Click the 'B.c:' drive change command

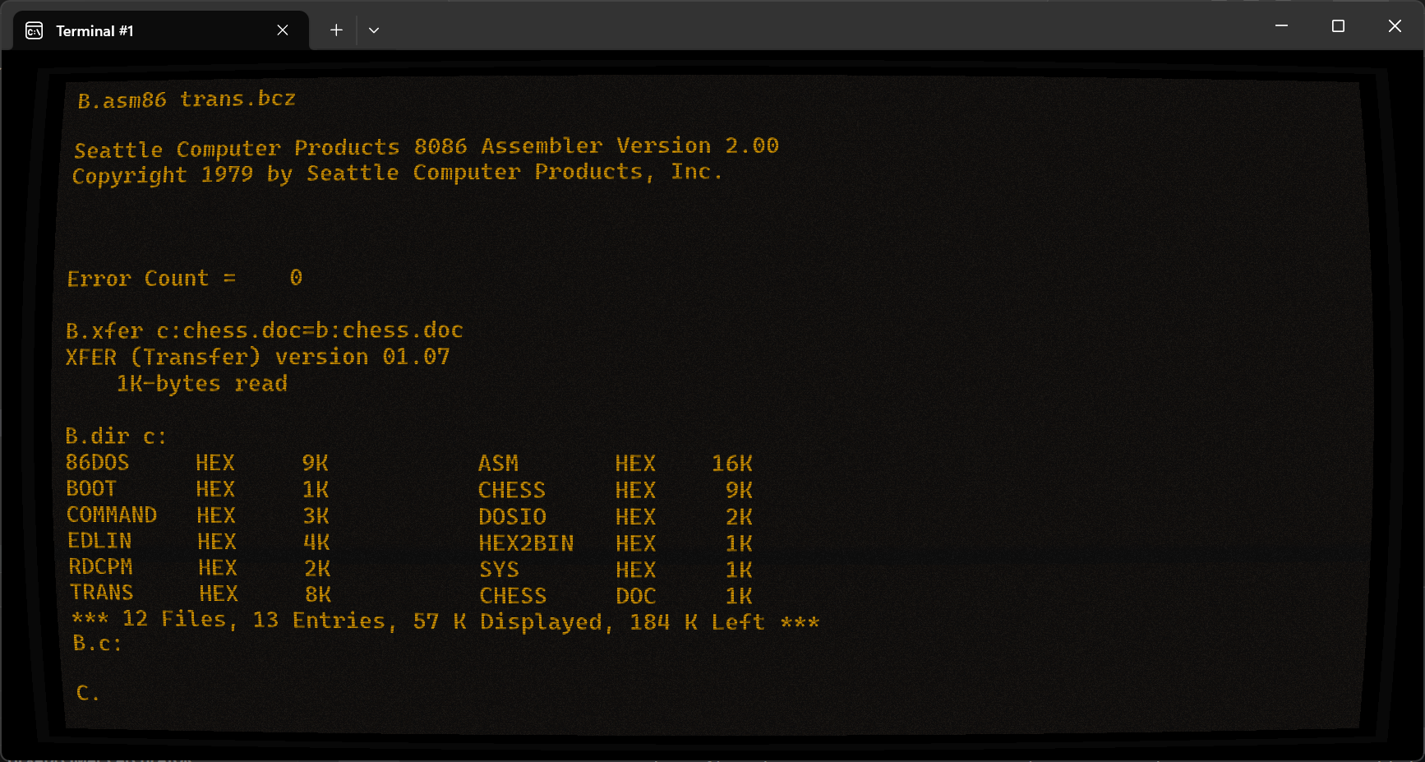(x=97, y=644)
